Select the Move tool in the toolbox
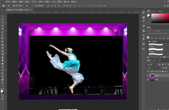Image resolution: width=169 pixels, height=110 pixels. 2,13
